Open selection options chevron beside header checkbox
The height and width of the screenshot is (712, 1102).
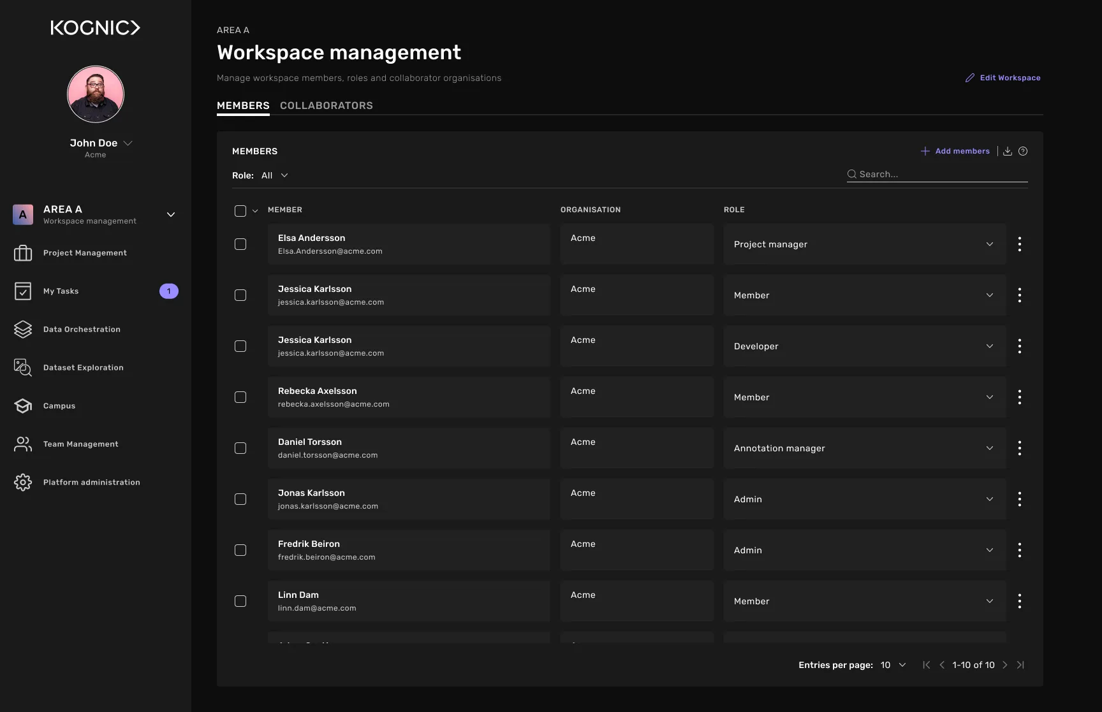click(x=255, y=211)
